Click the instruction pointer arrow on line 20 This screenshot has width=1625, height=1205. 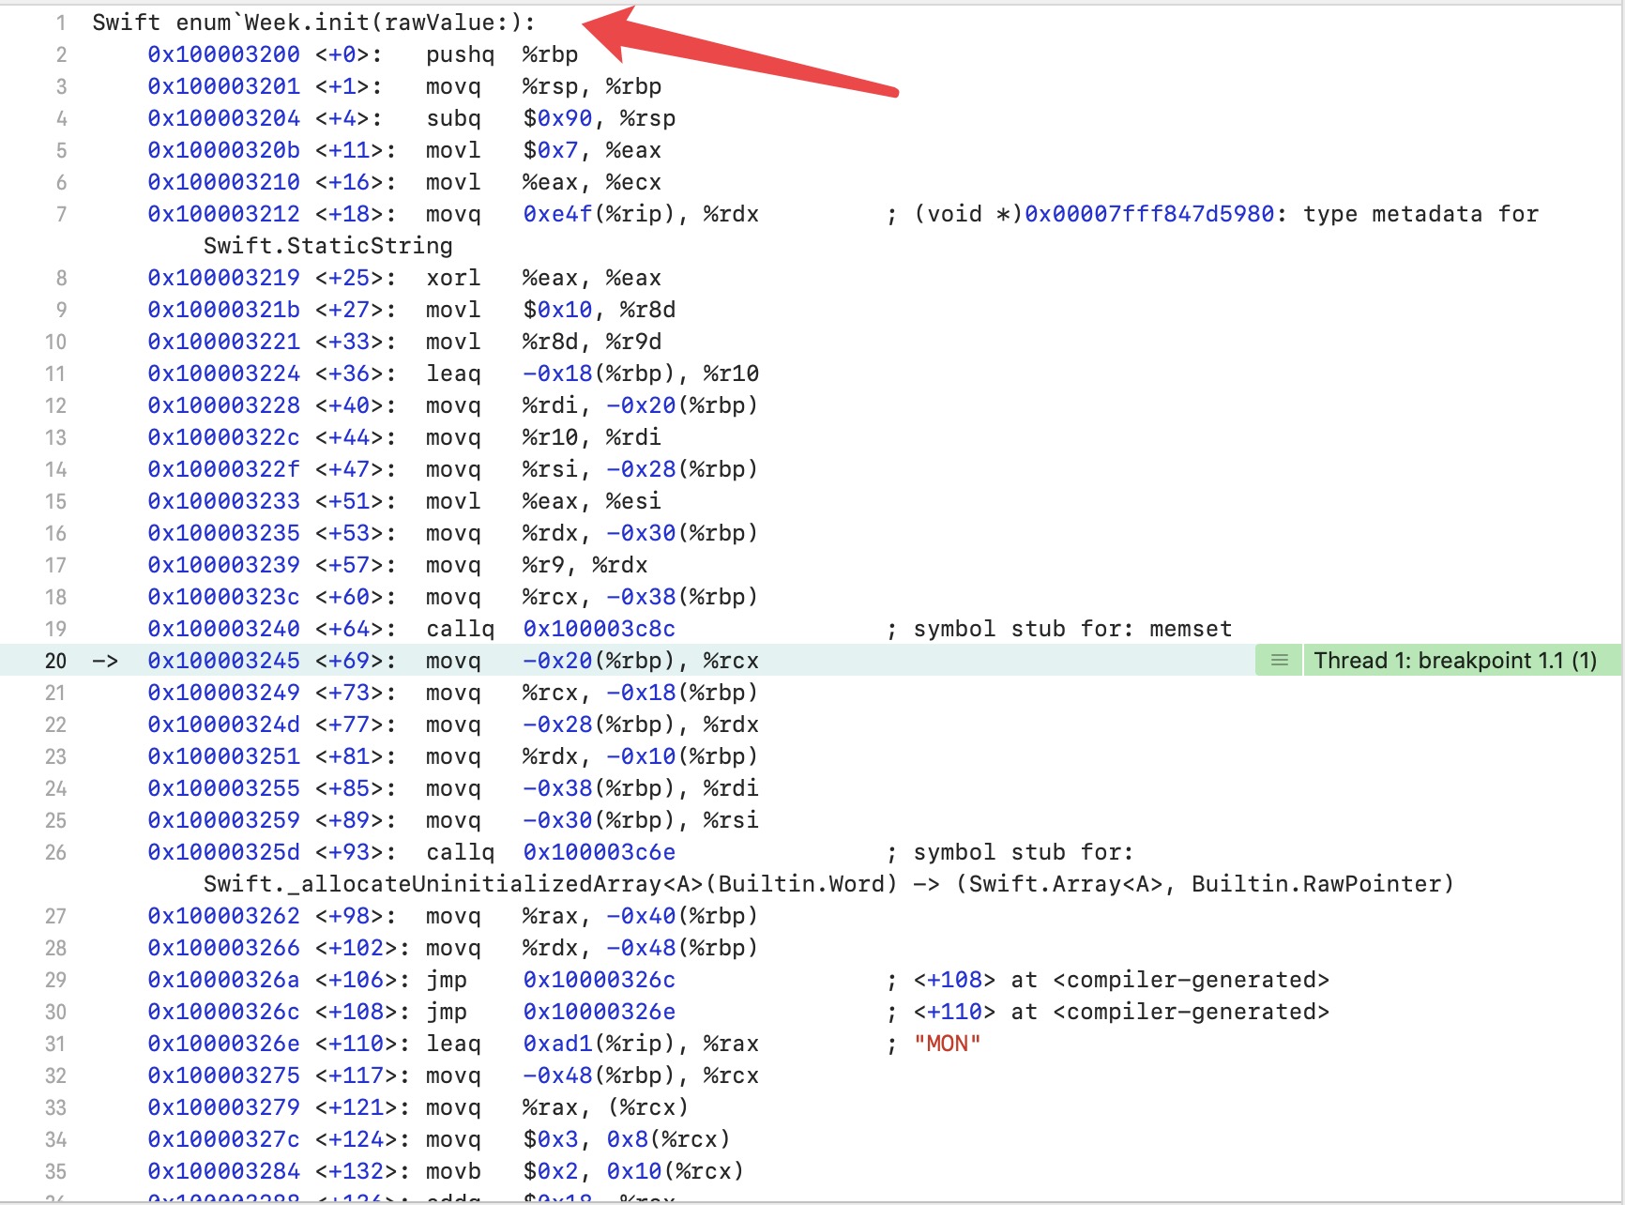pos(105,661)
